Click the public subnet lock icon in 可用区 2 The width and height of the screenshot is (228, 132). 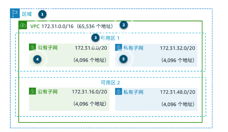point(33,91)
